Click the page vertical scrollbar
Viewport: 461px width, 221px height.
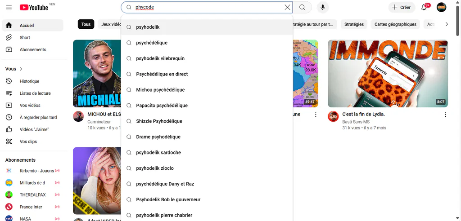pyautogui.click(x=457, y=21)
